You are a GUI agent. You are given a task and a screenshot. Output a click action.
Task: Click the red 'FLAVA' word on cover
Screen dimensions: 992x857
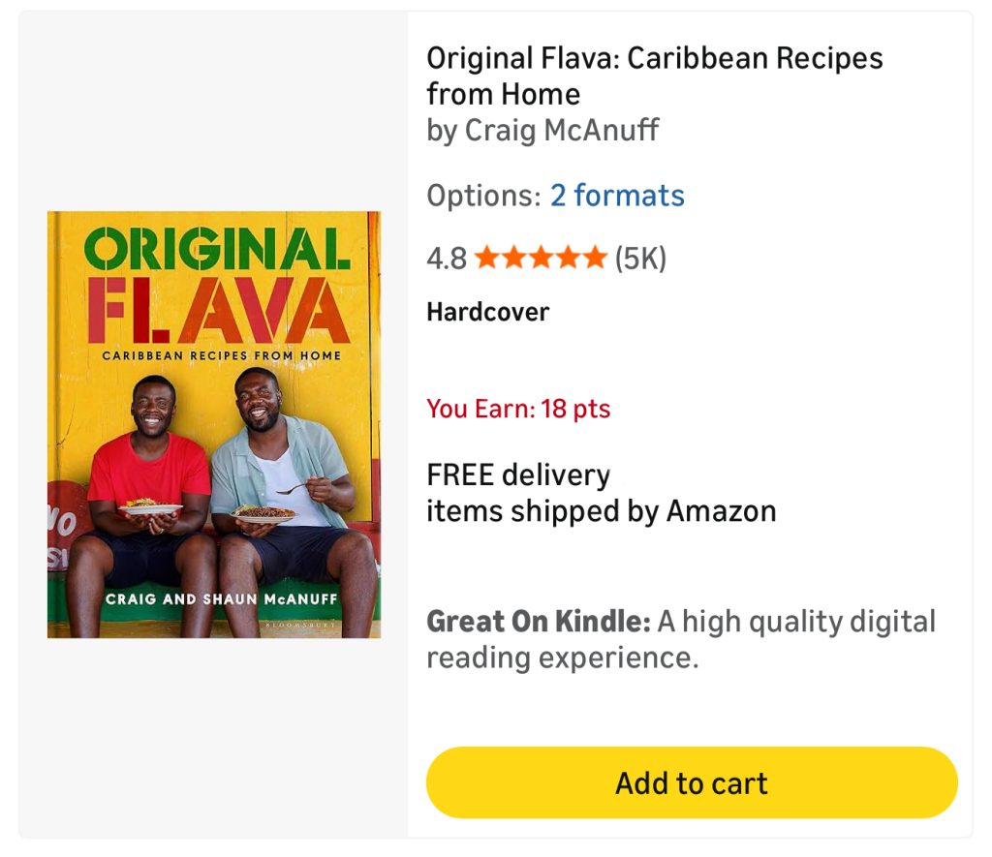pos(218,309)
